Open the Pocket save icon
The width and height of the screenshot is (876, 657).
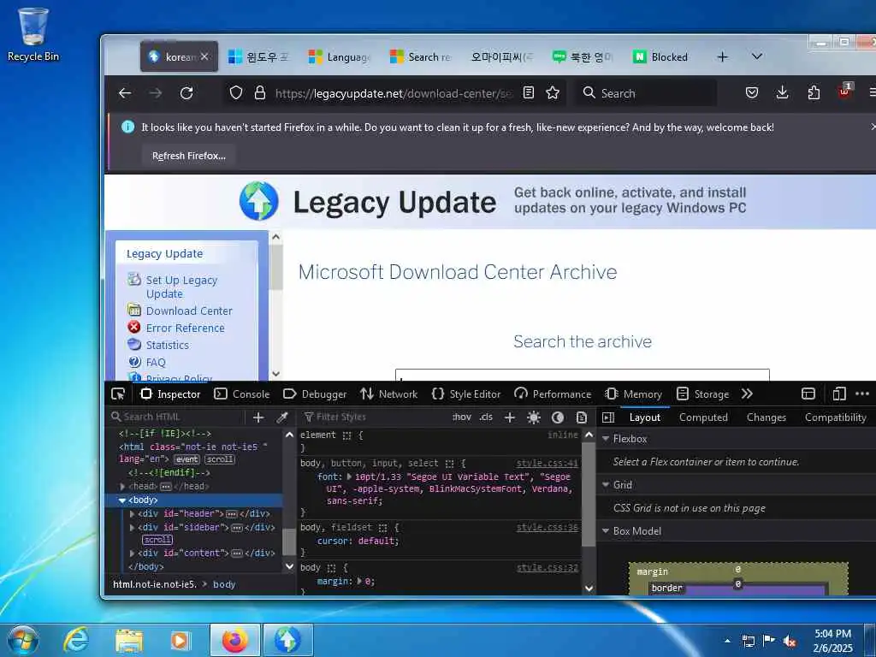pyautogui.click(x=752, y=92)
